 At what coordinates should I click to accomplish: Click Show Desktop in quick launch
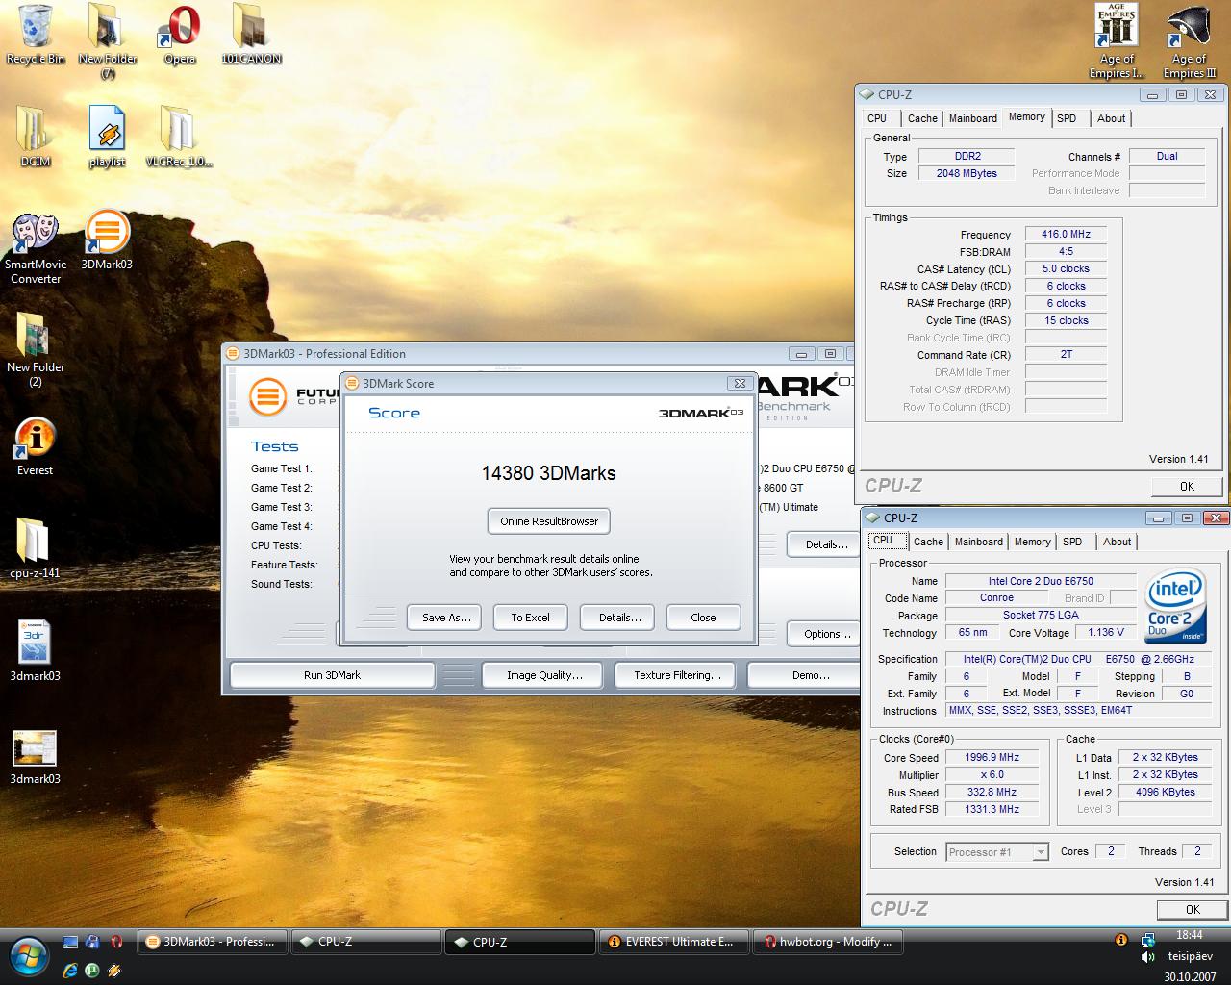[69, 942]
